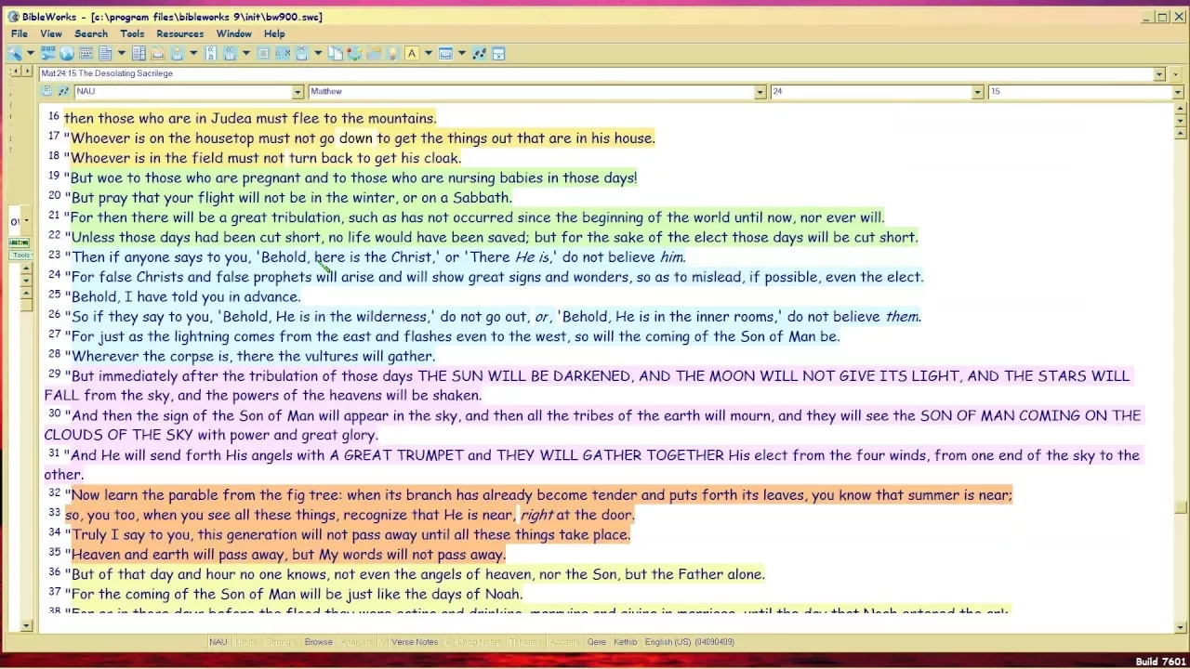Click inside the Matthew book field
Viewport: 1190px width, 669px height.
pyautogui.click(x=530, y=92)
